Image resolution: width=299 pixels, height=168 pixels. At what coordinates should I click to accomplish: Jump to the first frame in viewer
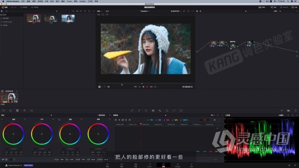[135, 87]
